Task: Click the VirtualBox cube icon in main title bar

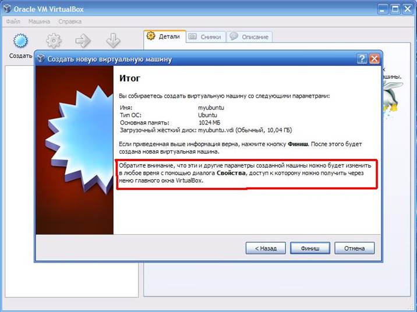Action: (7, 9)
